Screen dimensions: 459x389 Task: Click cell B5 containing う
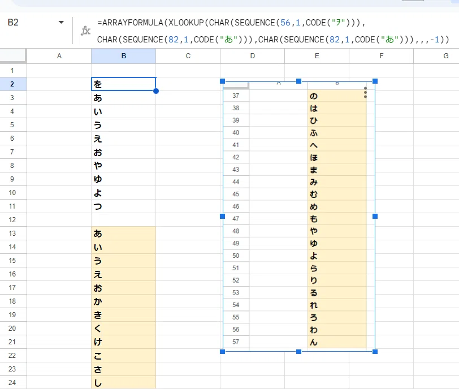pos(124,125)
